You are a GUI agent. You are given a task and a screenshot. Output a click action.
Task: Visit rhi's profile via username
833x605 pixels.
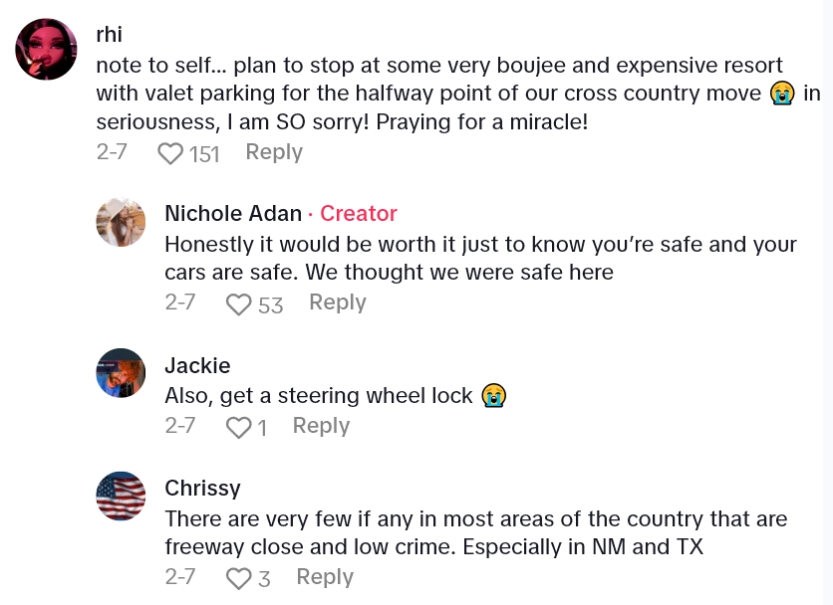click(x=109, y=34)
